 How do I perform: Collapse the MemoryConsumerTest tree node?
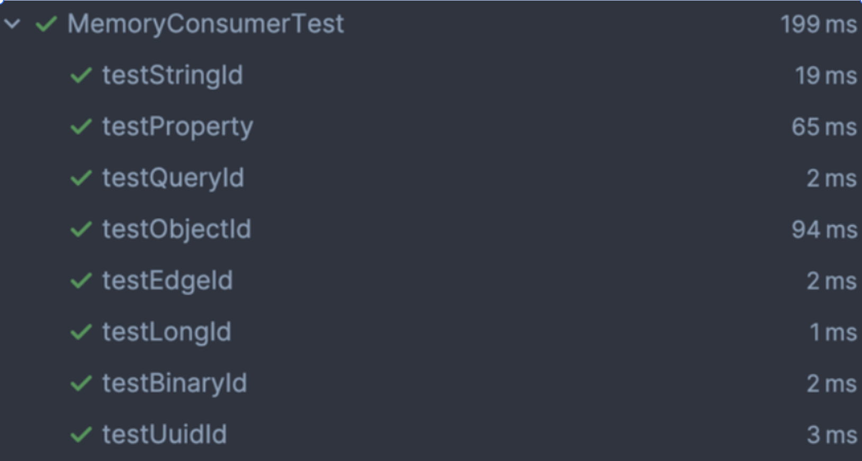point(12,24)
